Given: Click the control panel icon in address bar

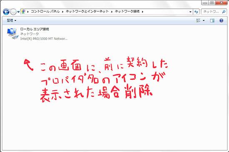Looking at the screenshot, I should [23, 12].
